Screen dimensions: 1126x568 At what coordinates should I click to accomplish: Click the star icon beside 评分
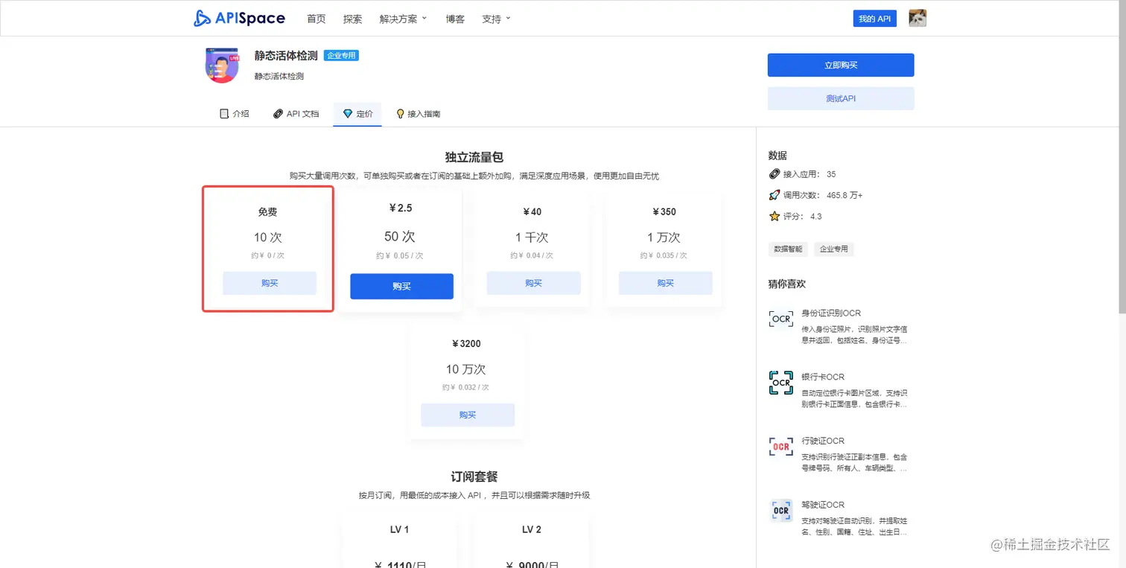pos(774,216)
